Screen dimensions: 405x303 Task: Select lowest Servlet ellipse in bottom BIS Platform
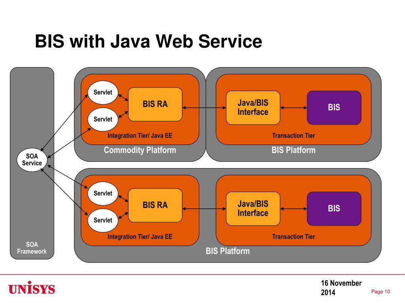103,220
